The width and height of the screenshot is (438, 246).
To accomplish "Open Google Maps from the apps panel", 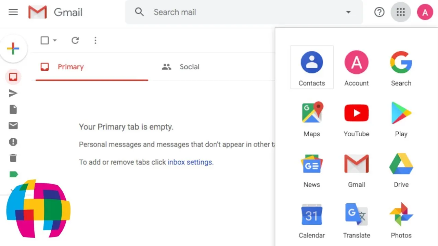I will pos(312,119).
